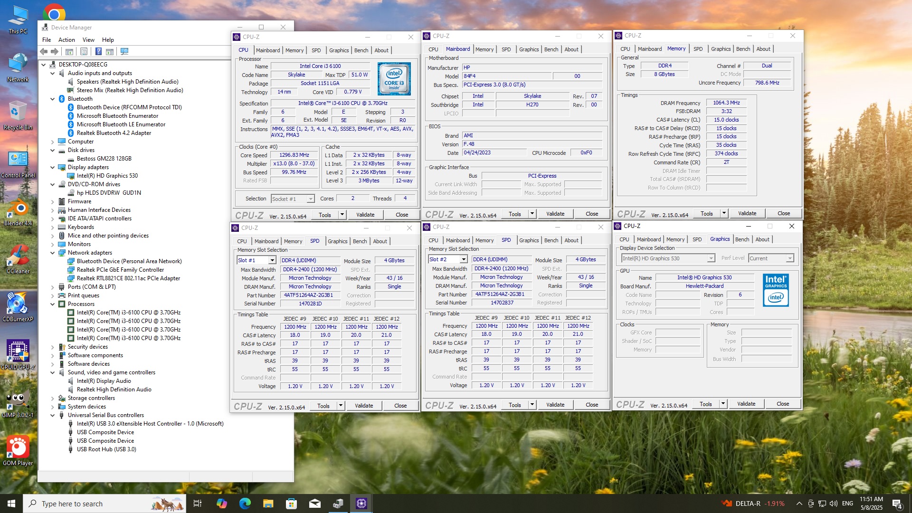The image size is (912, 513).
Task: Select USB Root Hub (USB 3.0) entry
Action: [106, 449]
